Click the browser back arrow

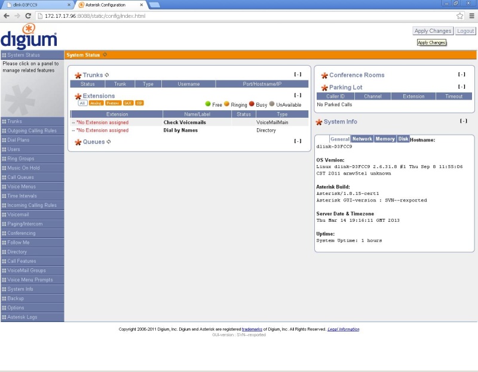pyautogui.click(x=7, y=16)
